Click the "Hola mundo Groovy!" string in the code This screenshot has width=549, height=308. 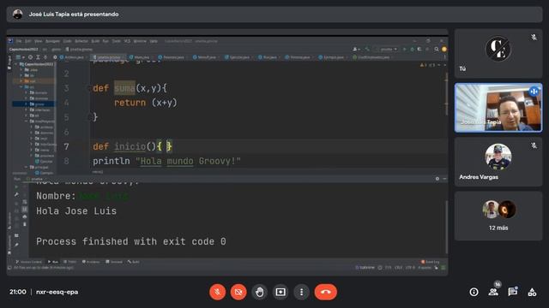(x=188, y=161)
